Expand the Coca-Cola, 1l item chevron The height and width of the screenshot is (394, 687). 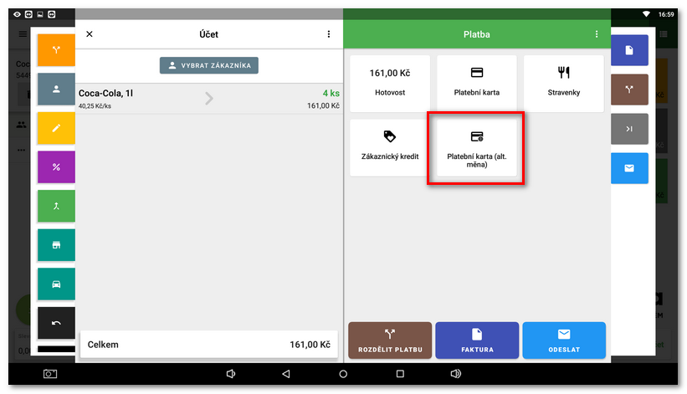pos(209,99)
